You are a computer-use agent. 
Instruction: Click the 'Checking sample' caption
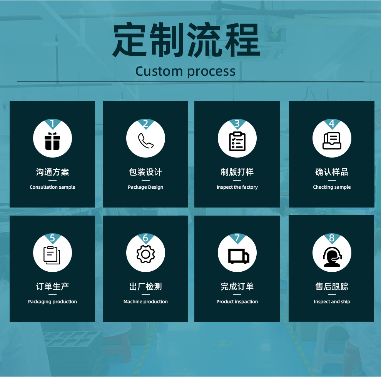pyautogui.click(x=332, y=187)
